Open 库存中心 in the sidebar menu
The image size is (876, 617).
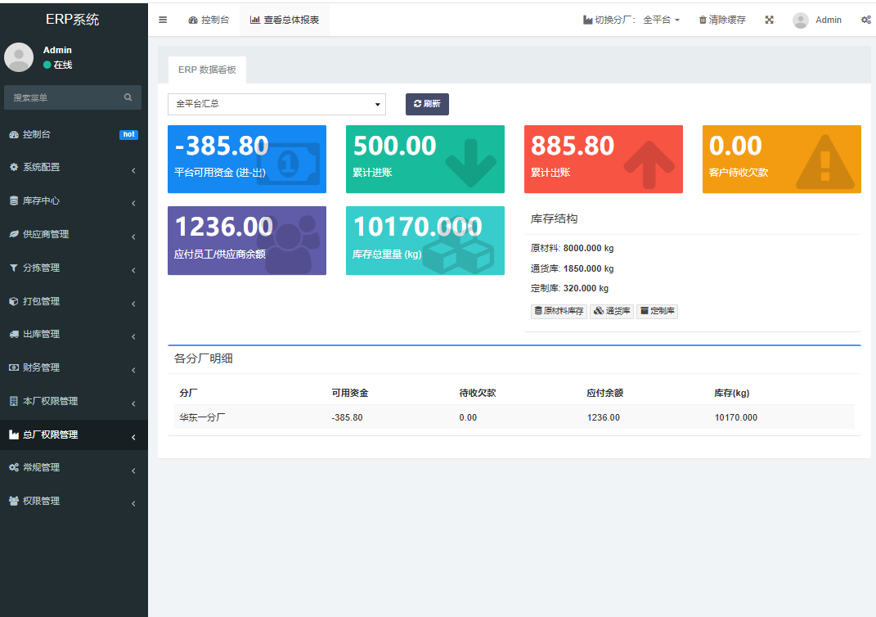pos(74,200)
